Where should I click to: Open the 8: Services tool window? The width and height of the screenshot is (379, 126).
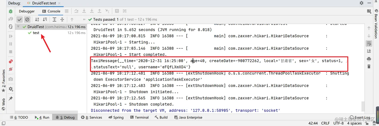point(91,117)
